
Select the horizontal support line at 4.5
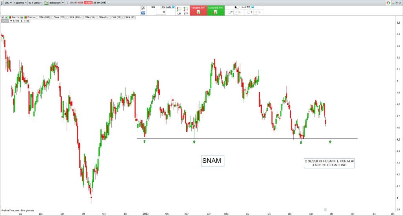[247, 139]
